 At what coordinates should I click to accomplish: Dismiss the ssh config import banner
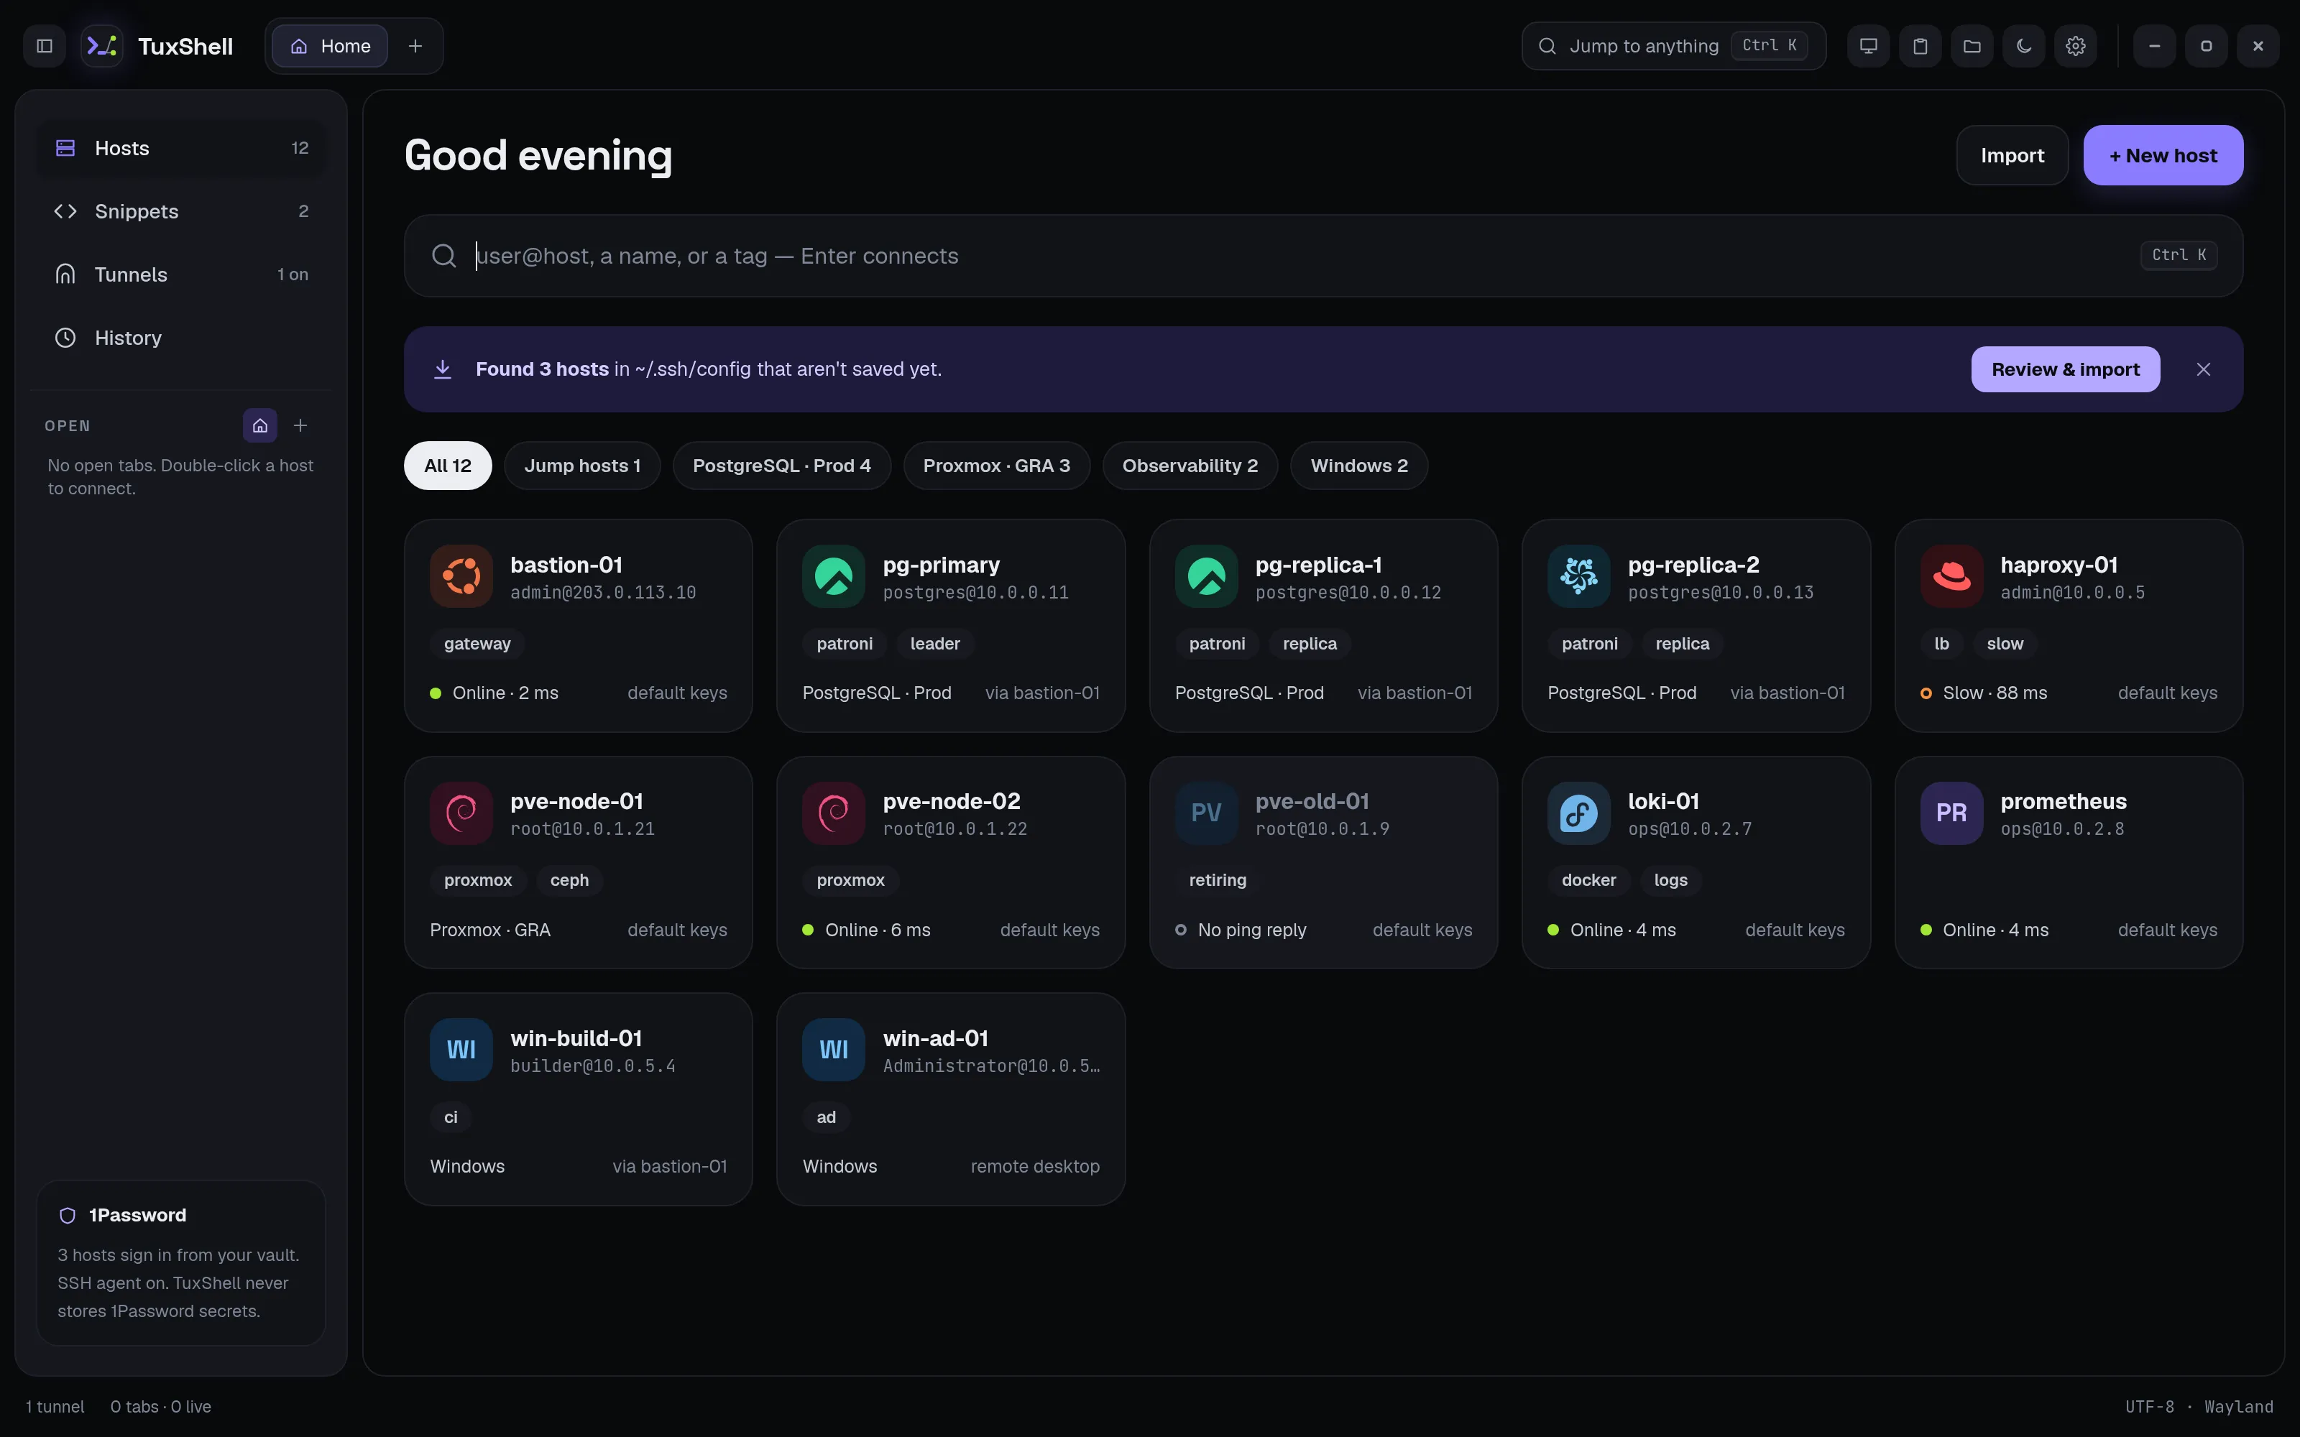[2203, 369]
